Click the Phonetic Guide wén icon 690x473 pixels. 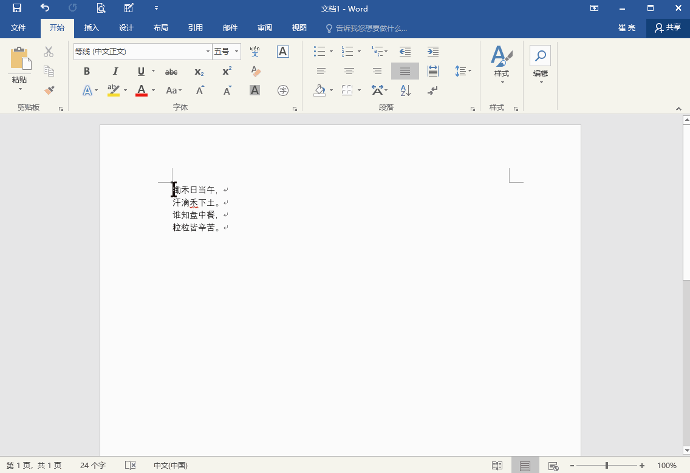pyautogui.click(x=254, y=52)
